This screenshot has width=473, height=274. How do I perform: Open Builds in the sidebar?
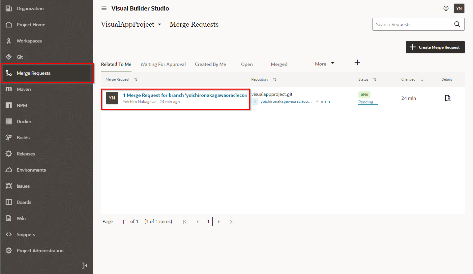coord(23,138)
